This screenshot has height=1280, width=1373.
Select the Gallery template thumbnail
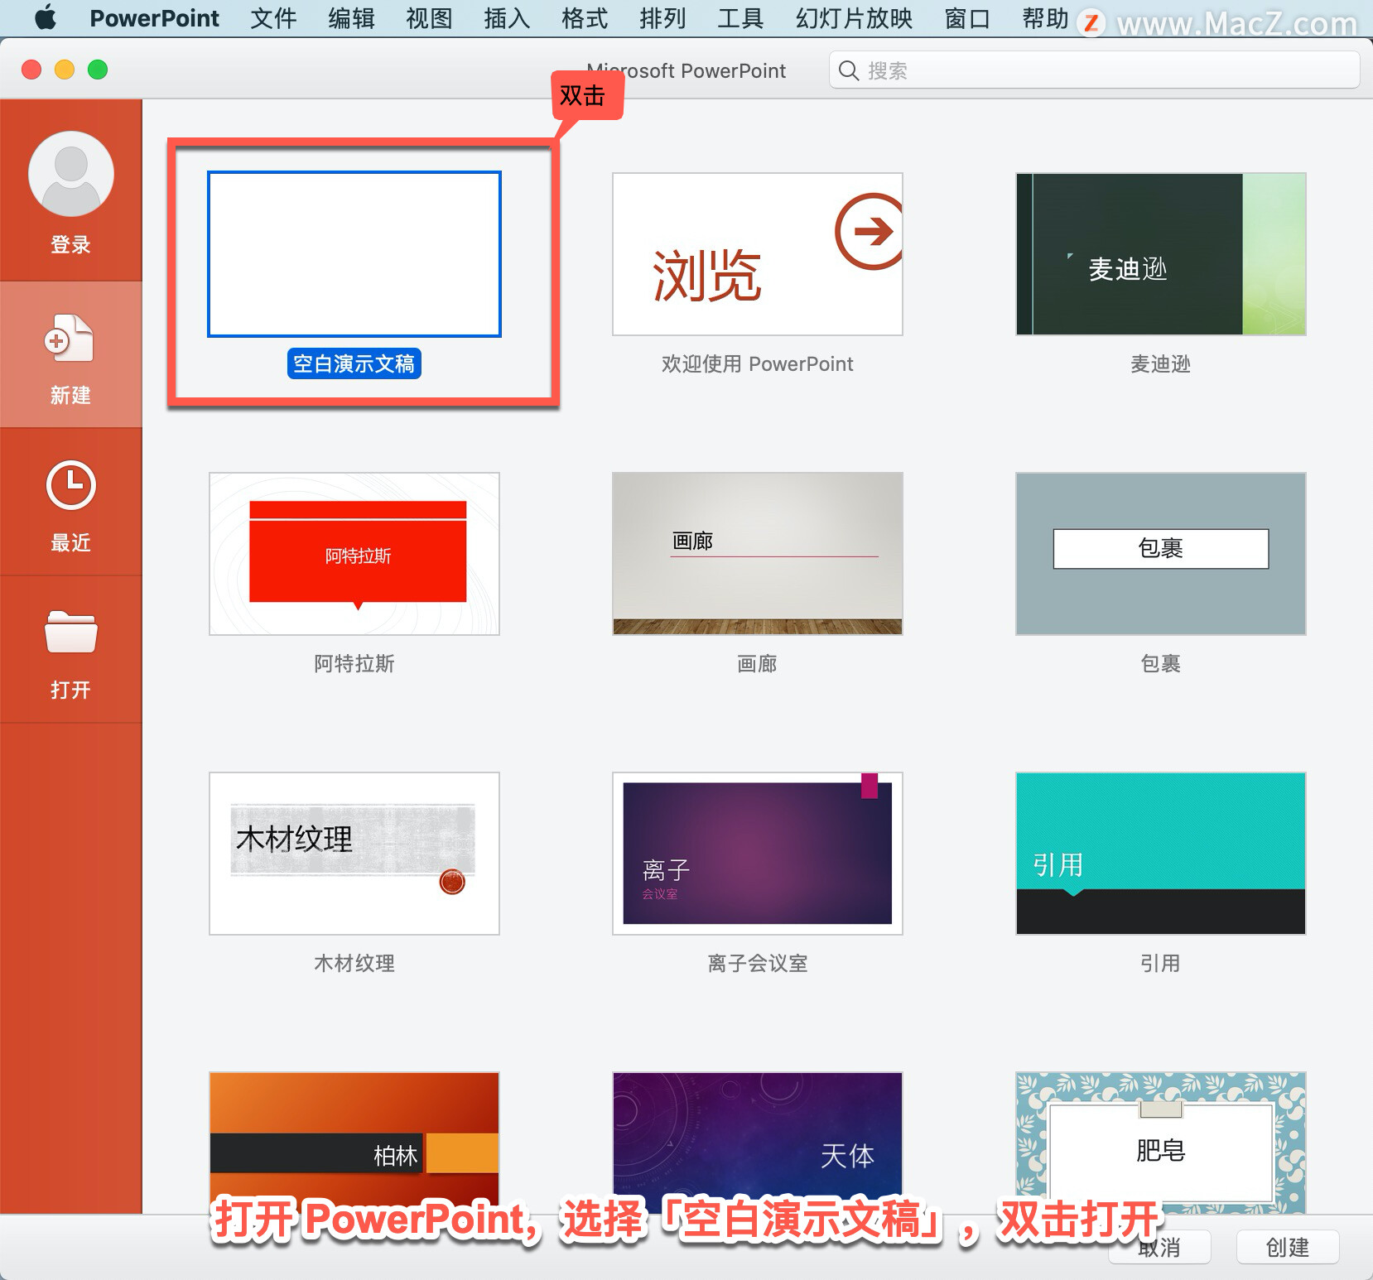click(x=758, y=554)
